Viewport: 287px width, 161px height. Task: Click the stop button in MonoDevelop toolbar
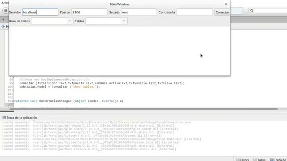[x=5, y=11]
